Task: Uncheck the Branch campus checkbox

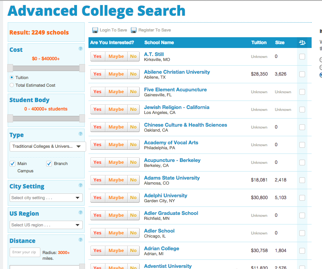Action: pos(48,163)
